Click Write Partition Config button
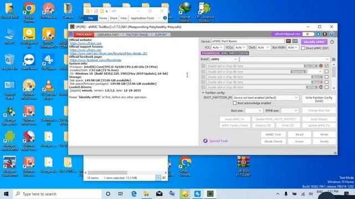The width and height of the screenshot is (355, 199). point(318,99)
